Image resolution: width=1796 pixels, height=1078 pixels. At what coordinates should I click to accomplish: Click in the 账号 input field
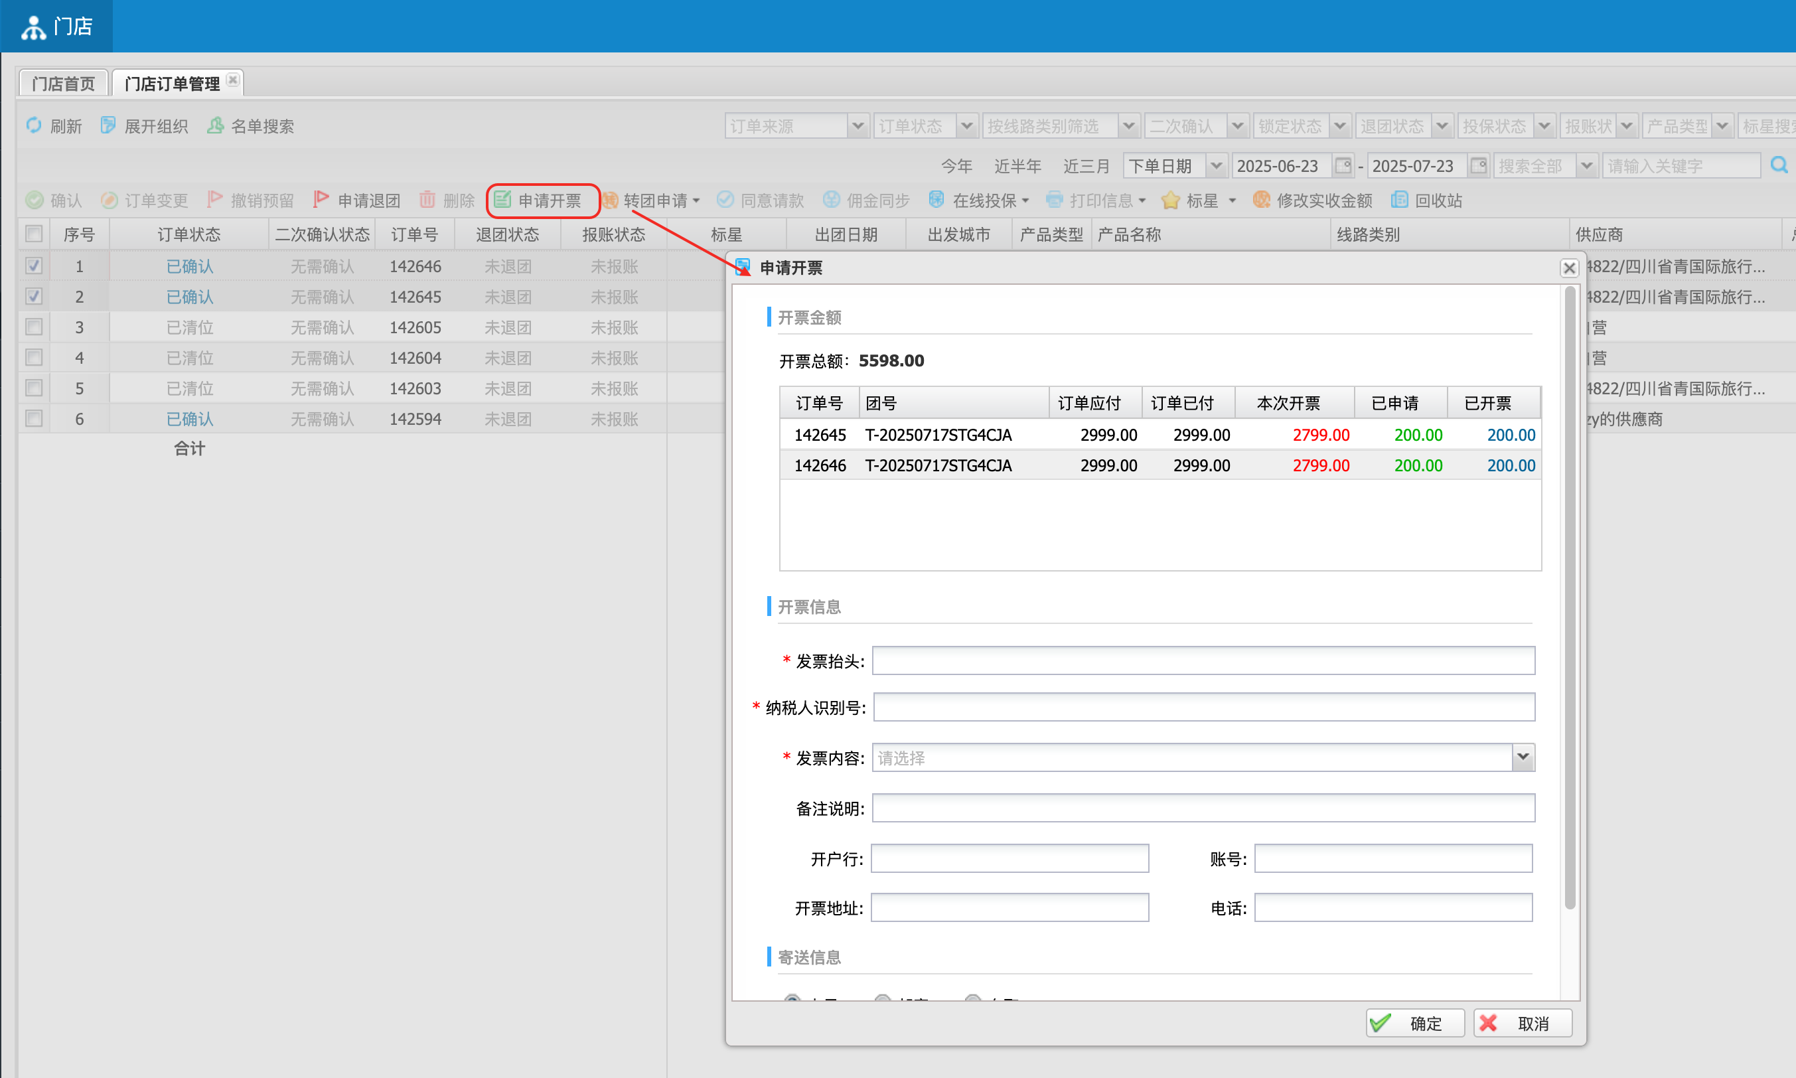[1393, 858]
